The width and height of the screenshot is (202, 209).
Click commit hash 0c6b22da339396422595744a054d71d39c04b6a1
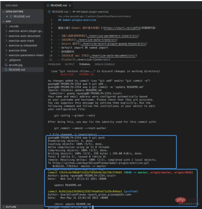90,191
